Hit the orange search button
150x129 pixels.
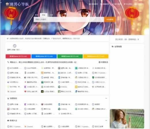point(110,19)
